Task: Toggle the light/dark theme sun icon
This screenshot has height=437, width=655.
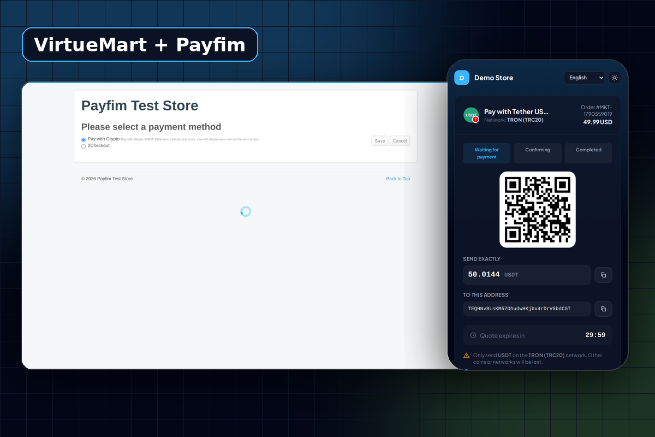Action: point(615,78)
